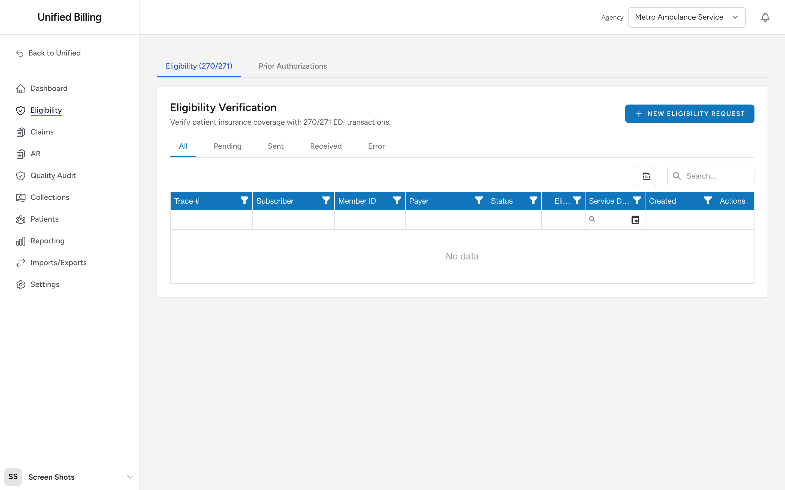Open the Claims page link

[42, 132]
